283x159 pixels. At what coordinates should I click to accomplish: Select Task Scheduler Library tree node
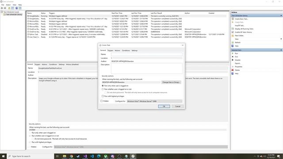point(14,15)
